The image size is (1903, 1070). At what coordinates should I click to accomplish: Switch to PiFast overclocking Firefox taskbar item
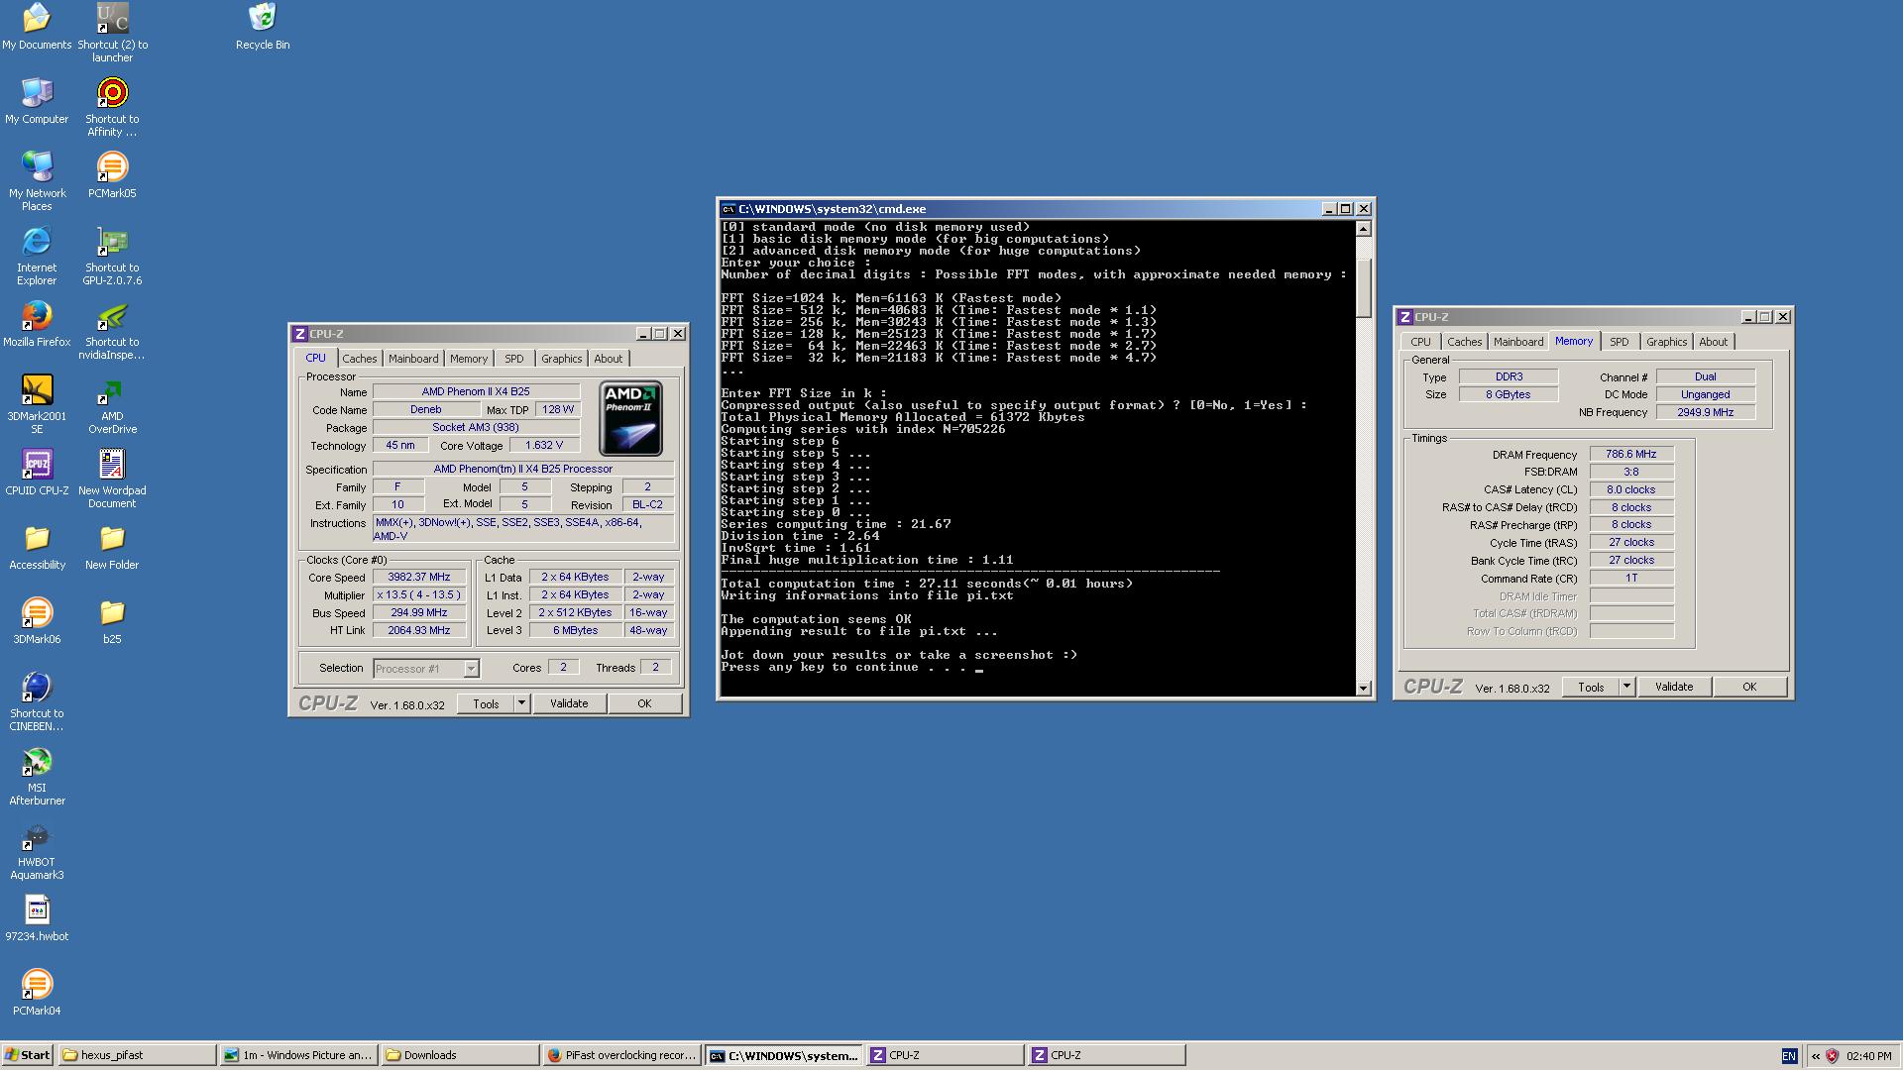(621, 1055)
